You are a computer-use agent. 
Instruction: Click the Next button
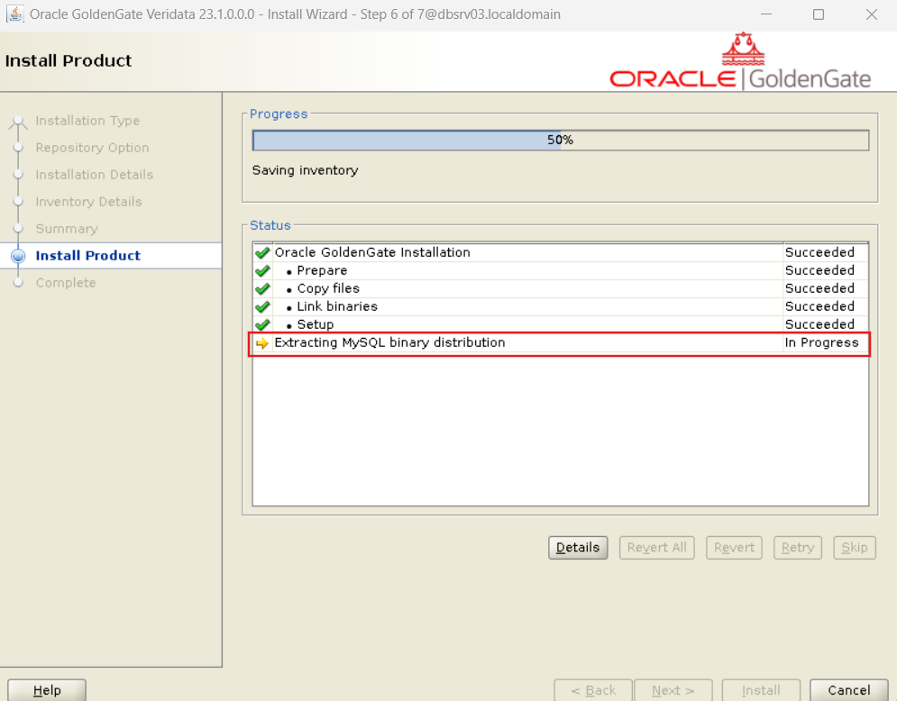pos(673,690)
